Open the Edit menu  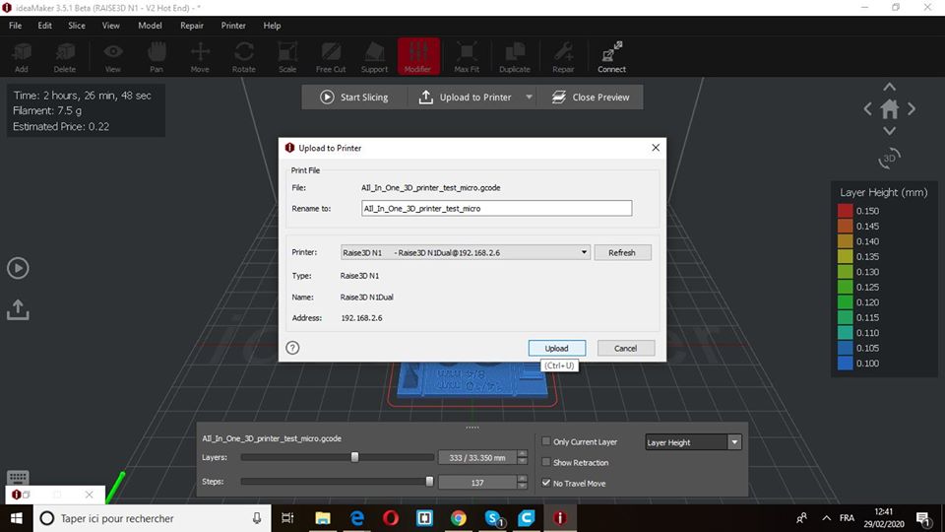coord(44,26)
